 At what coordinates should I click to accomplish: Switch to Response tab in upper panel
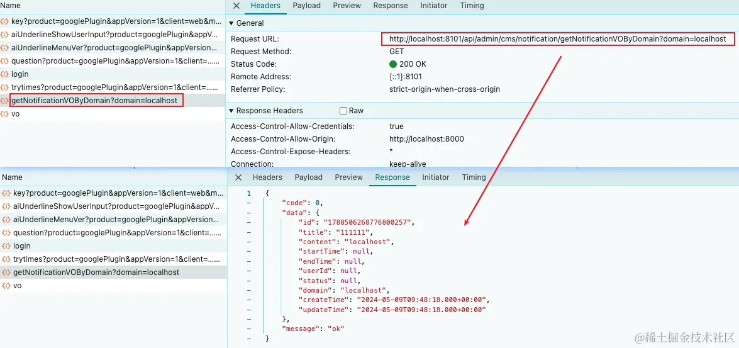coord(391,6)
